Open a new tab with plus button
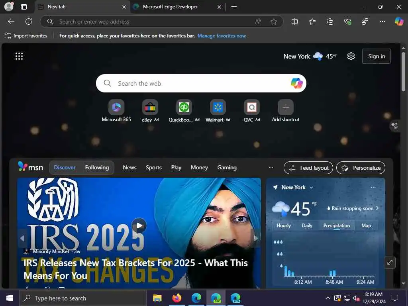This screenshot has width=408, height=306. [234, 7]
